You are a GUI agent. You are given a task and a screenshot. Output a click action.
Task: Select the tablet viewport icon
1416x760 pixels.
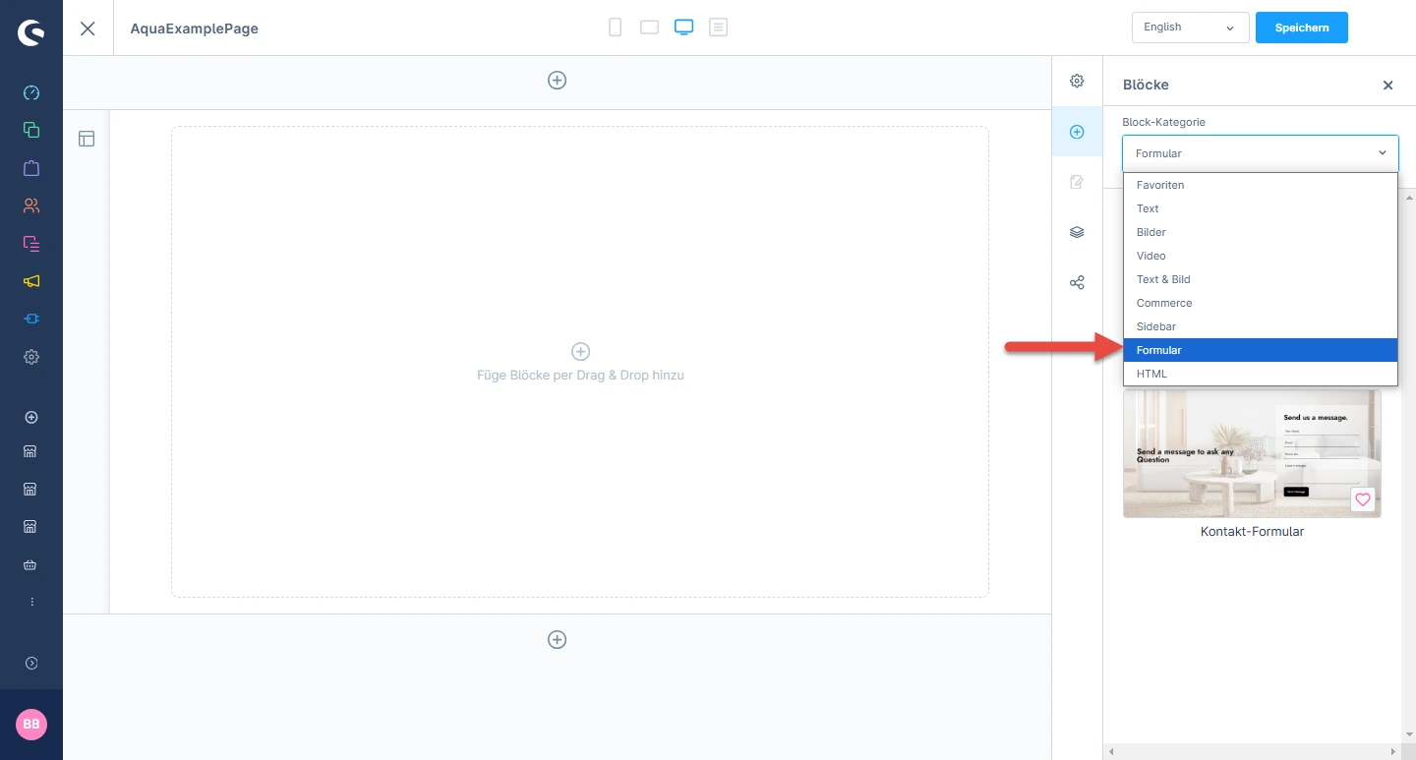click(x=649, y=28)
